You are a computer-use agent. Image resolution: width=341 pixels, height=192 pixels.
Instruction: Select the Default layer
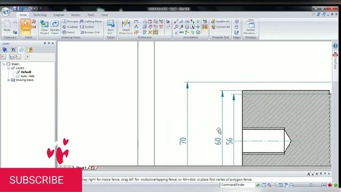coord(26,72)
